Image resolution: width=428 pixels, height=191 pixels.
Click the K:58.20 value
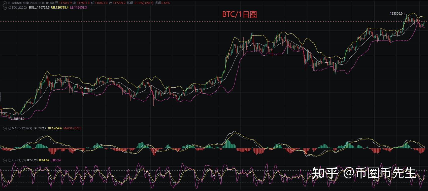[32, 160]
